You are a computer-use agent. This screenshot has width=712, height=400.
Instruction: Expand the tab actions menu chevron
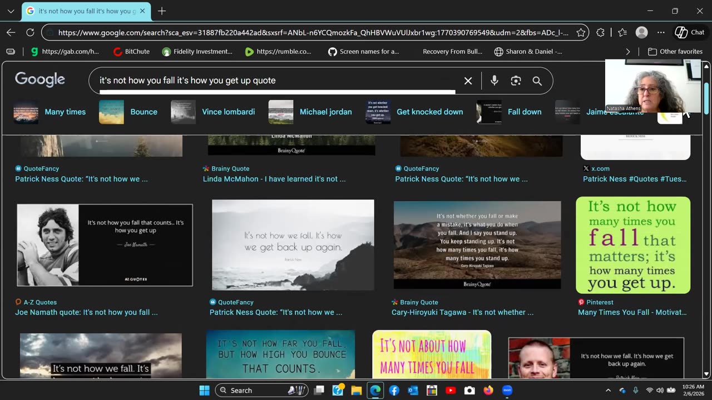(x=11, y=11)
